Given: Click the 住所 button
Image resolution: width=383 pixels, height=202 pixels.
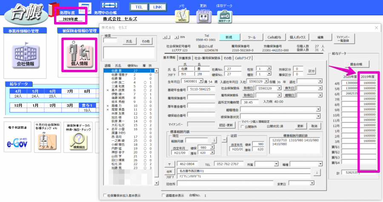Looking at the screenshot, I should (x=169, y=171).
